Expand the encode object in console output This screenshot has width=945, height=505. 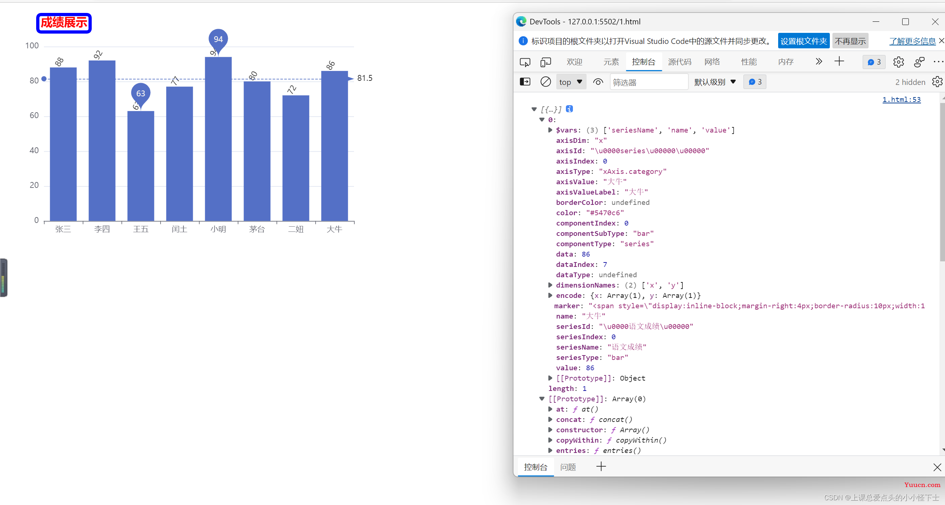[548, 296]
